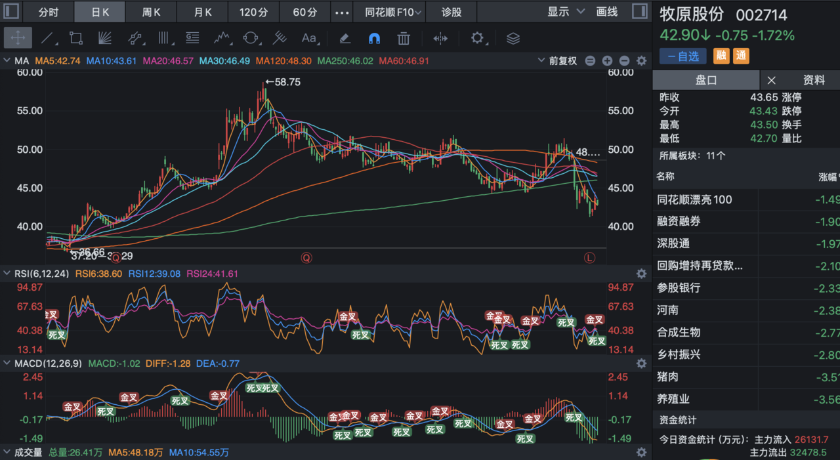Open the 深股通 sector row

(x=746, y=243)
